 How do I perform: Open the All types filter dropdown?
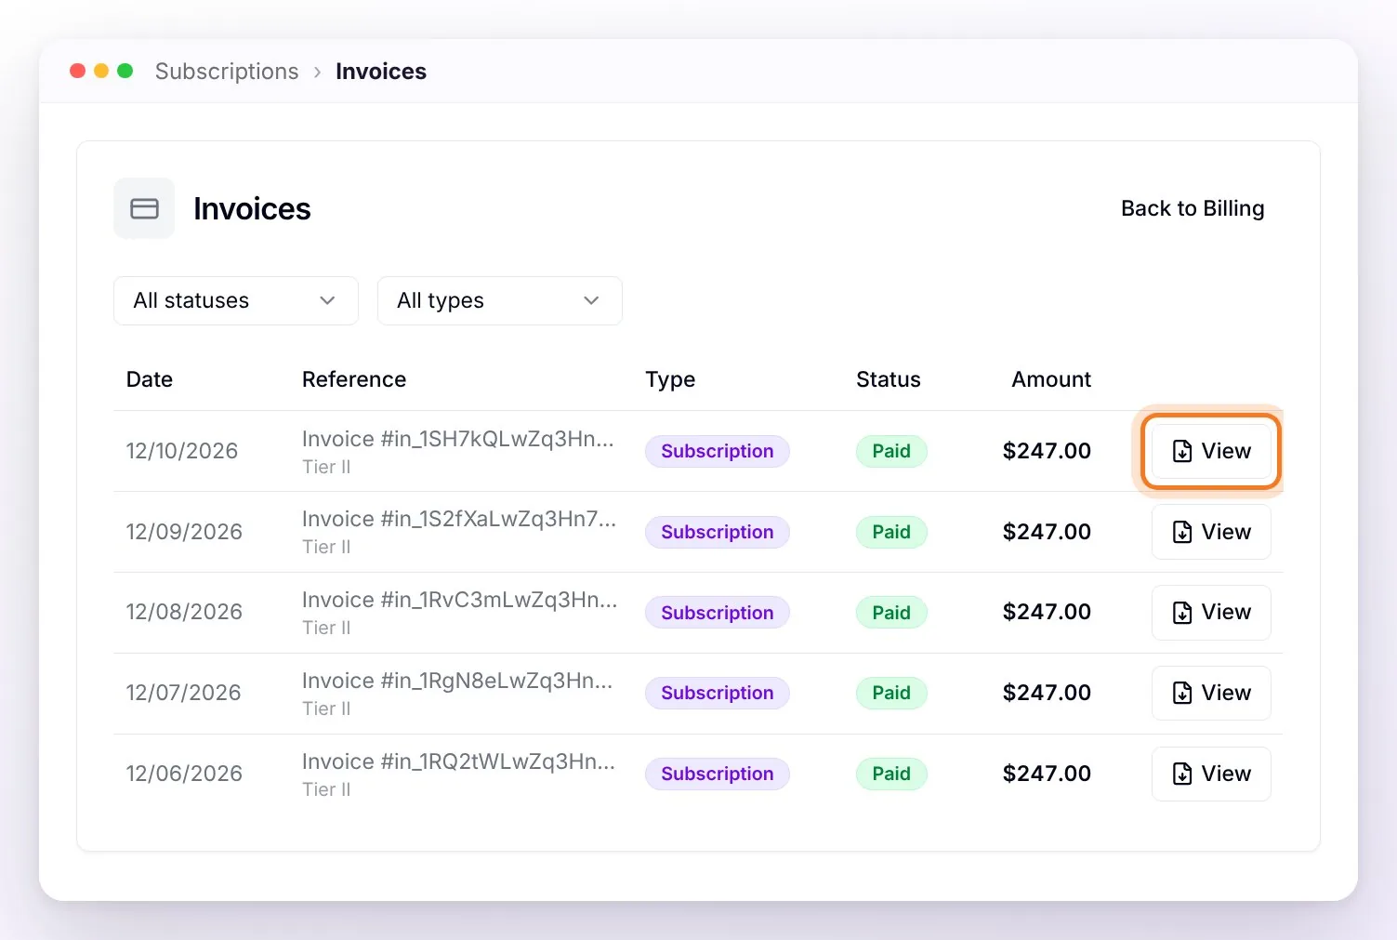(500, 300)
